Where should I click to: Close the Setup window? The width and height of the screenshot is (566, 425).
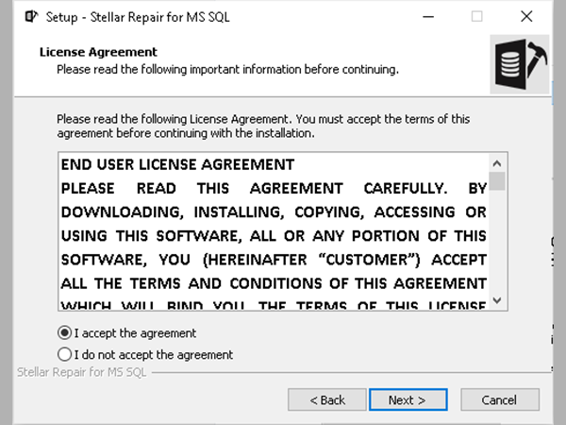526,17
